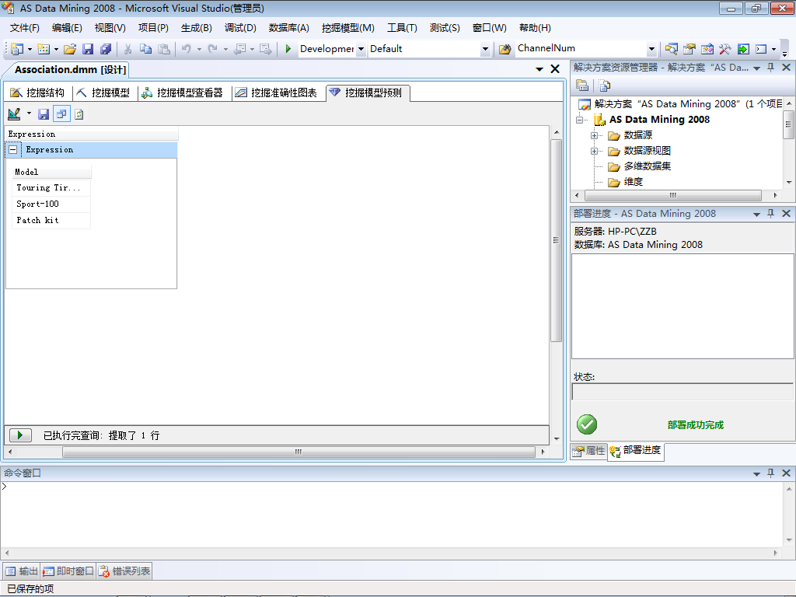Click the Cut scissors icon
This screenshot has width=796, height=597.
point(128,49)
